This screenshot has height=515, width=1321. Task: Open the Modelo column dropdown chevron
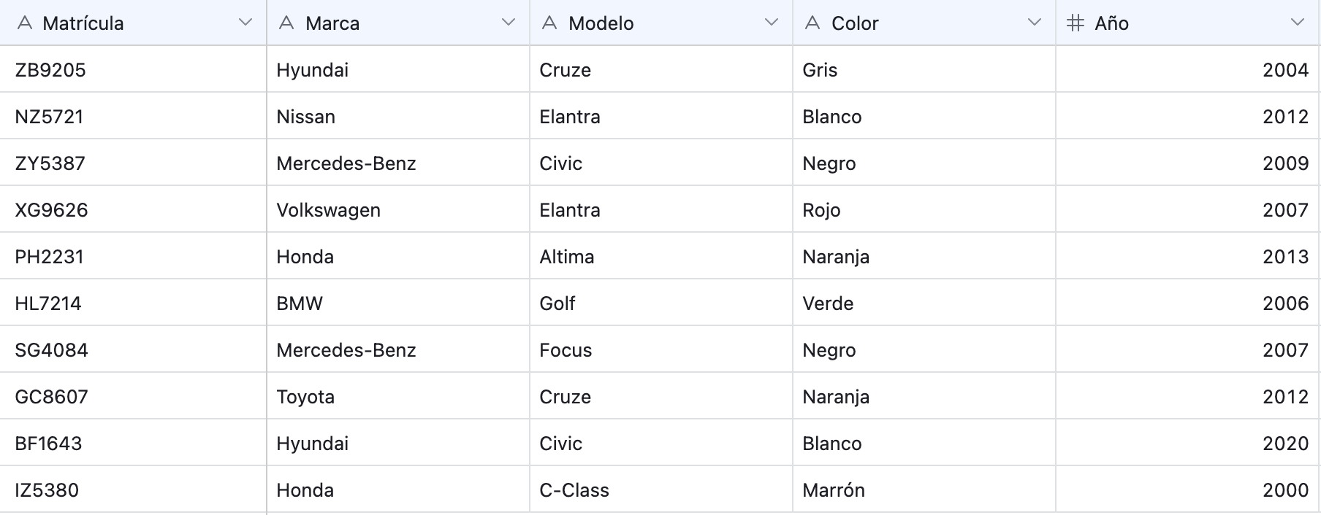pos(772,23)
